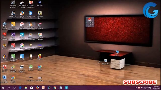The width and height of the screenshot is (161, 90).
Task: Select the AutoCAD desktop shortcut
Action: click(4, 68)
